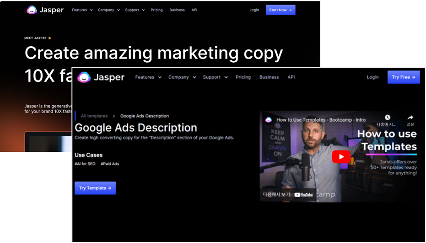Click the Jasper channel avatar on video
The width and height of the screenshot is (426, 243).
tap(269, 120)
